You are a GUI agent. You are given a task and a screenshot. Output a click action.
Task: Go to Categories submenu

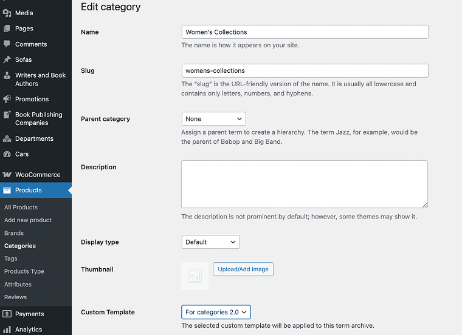pyautogui.click(x=19, y=246)
